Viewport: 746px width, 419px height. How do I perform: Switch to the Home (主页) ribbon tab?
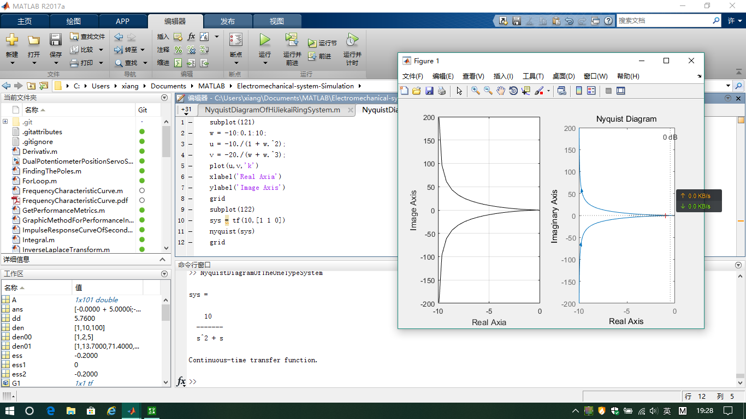pos(25,21)
